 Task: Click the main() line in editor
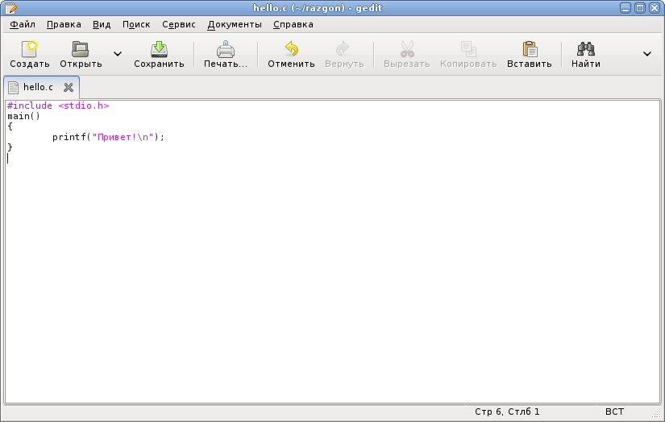[23, 116]
